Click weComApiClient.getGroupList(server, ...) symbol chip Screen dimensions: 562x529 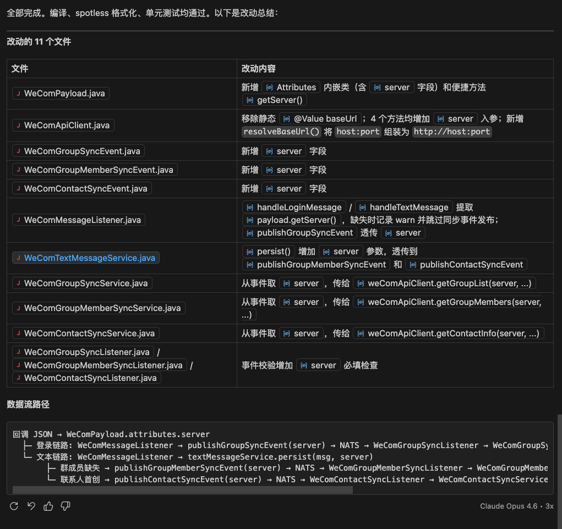coord(444,283)
